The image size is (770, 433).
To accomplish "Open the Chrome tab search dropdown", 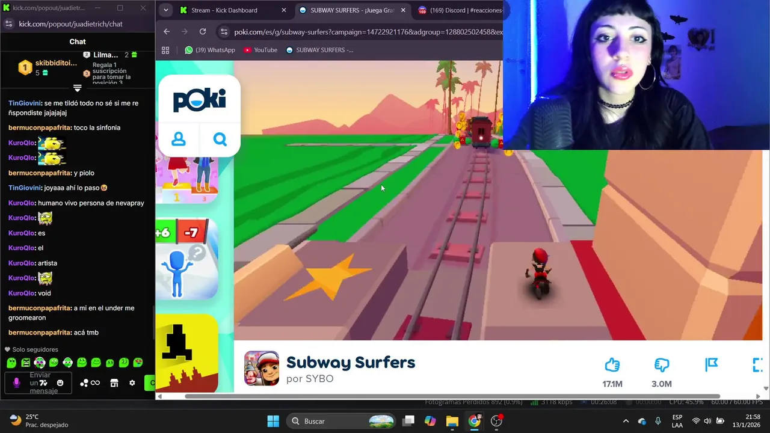I will pos(166,10).
